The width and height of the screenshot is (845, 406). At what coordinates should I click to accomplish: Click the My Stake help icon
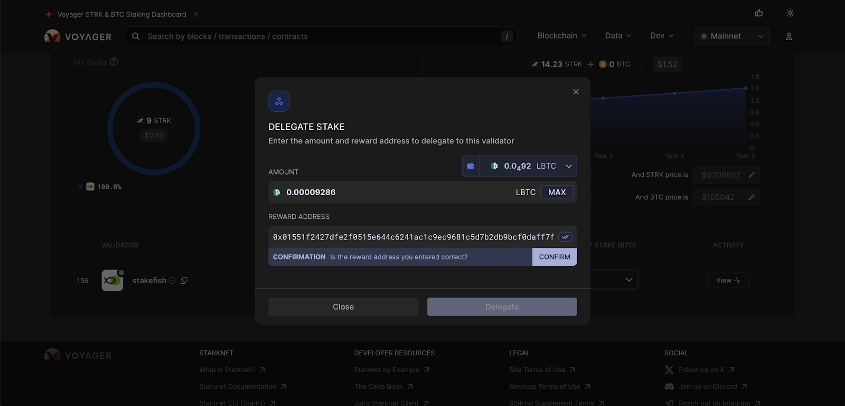tap(114, 62)
